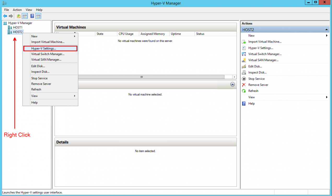Choose Hyper-V Settings from context menu
This screenshot has width=332, height=196.
(44, 49)
